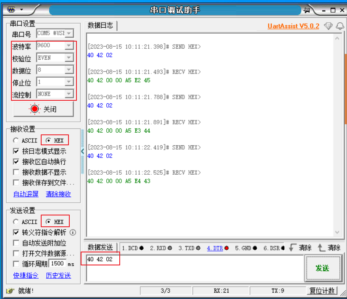Open the app logo menu icon
Viewport: 347px width, 299px height.
point(11,10)
